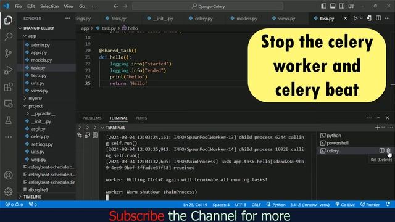Open the Selection menu
Image resolution: width=395 pixels, height=222 pixels.
[x=49, y=6]
